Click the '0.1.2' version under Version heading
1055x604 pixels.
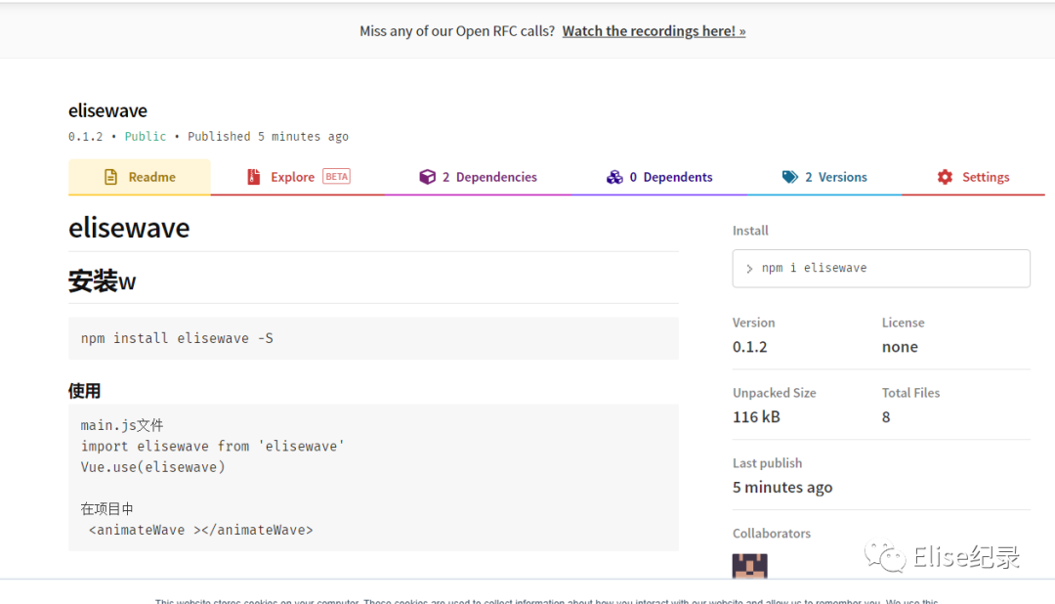pyautogui.click(x=749, y=347)
